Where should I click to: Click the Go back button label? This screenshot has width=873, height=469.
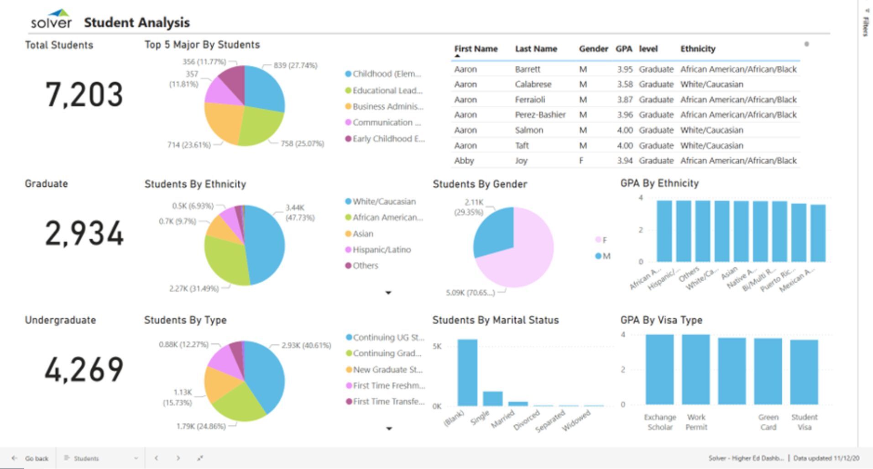click(37, 458)
